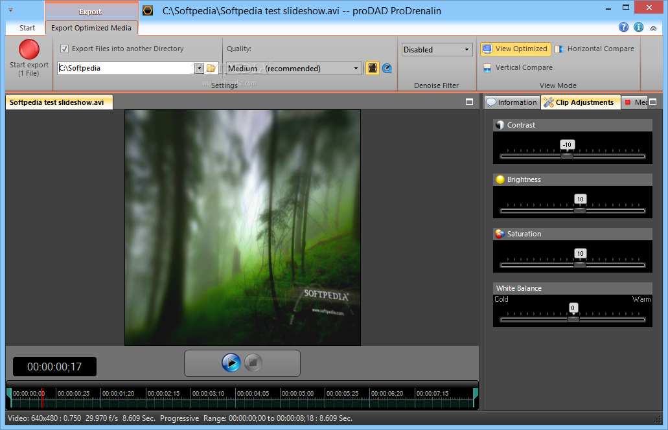Click the red playhead marker on timeline

point(42,398)
